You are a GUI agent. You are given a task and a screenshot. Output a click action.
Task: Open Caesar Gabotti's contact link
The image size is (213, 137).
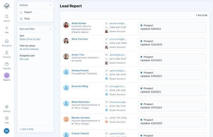tap(80, 134)
